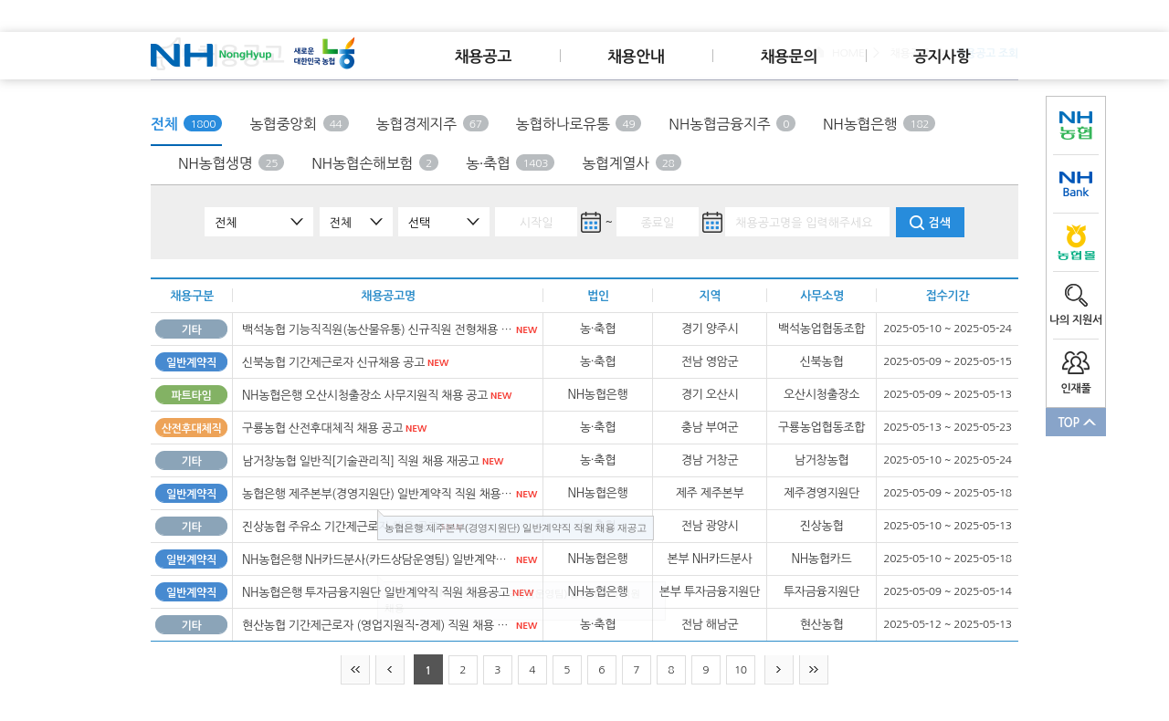Open 신북농협 기간제근로자 posting
Image resolution: width=1169 pixels, height=721 pixels.
(333, 361)
